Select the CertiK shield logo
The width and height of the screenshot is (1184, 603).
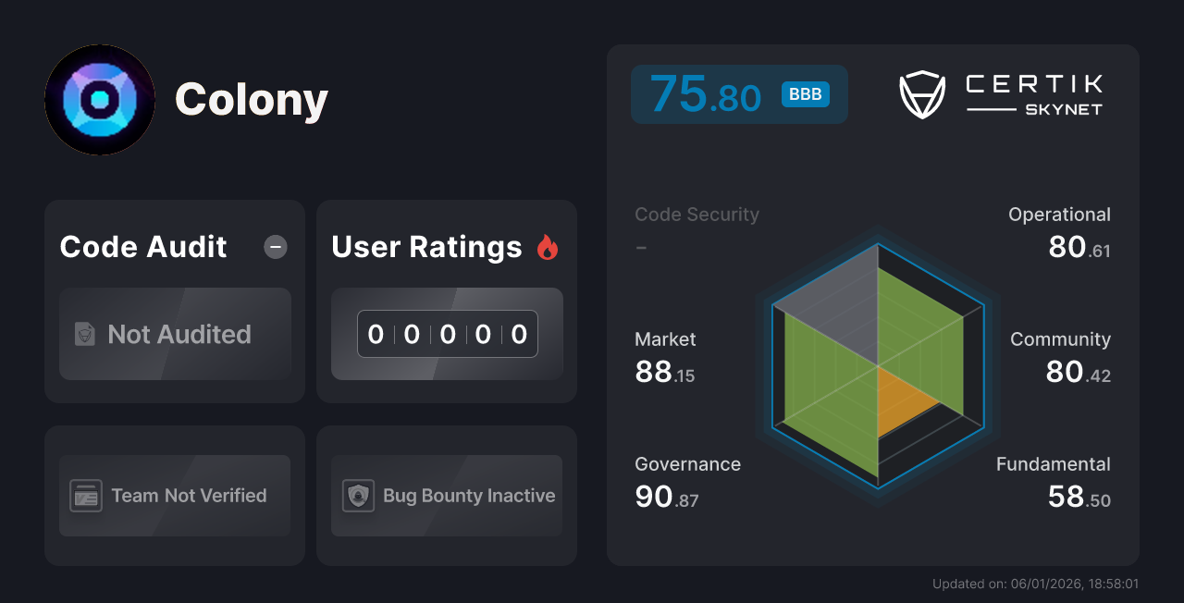point(921,92)
